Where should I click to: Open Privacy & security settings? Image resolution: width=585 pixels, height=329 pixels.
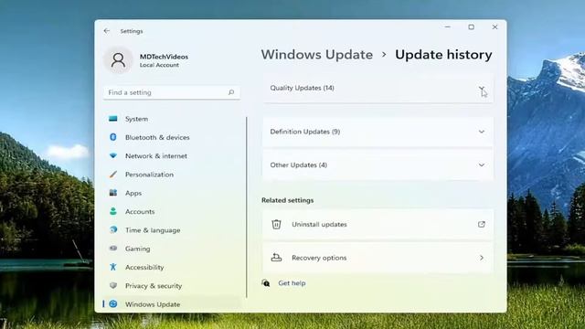(172, 286)
